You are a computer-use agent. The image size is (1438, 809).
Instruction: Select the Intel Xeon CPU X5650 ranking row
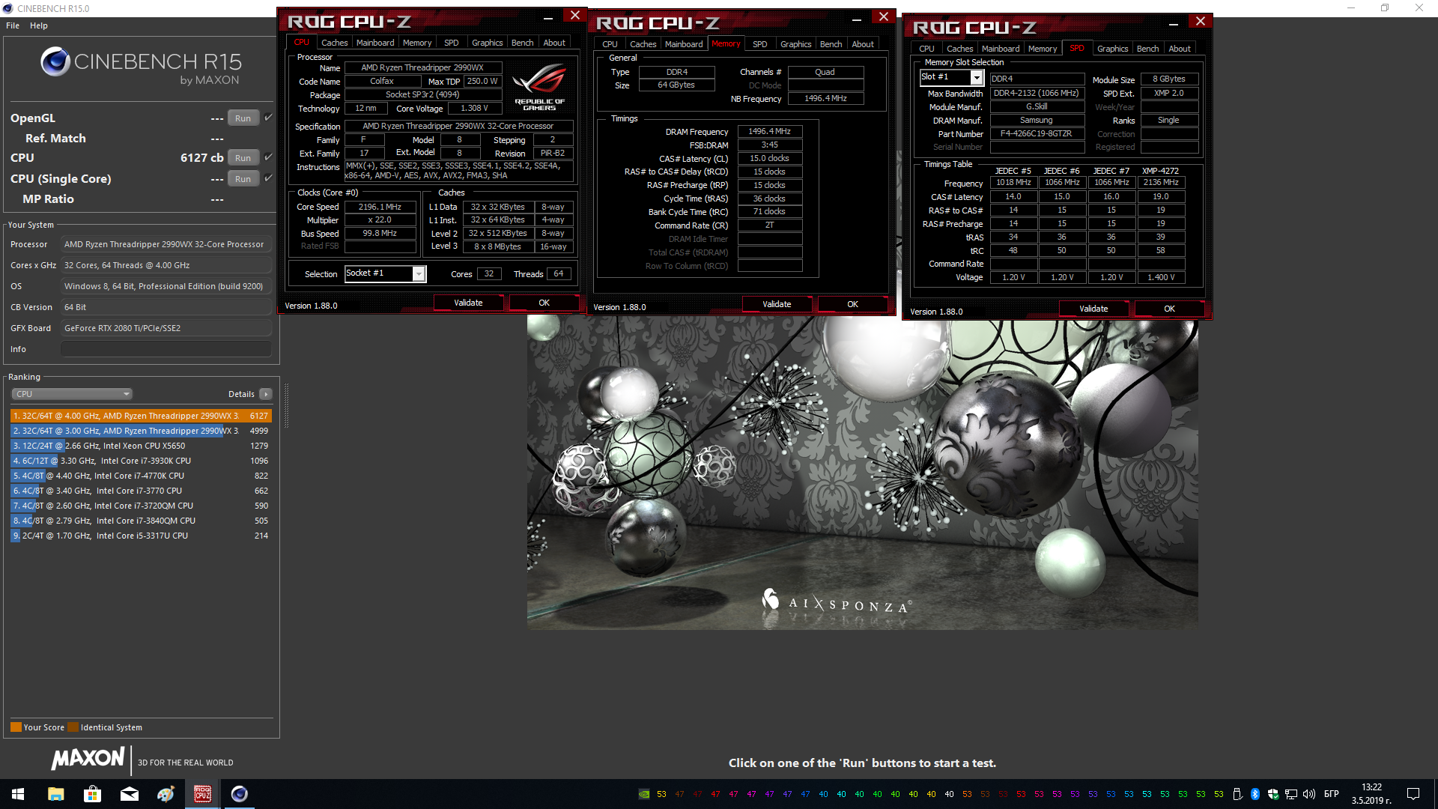(x=141, y=446)
